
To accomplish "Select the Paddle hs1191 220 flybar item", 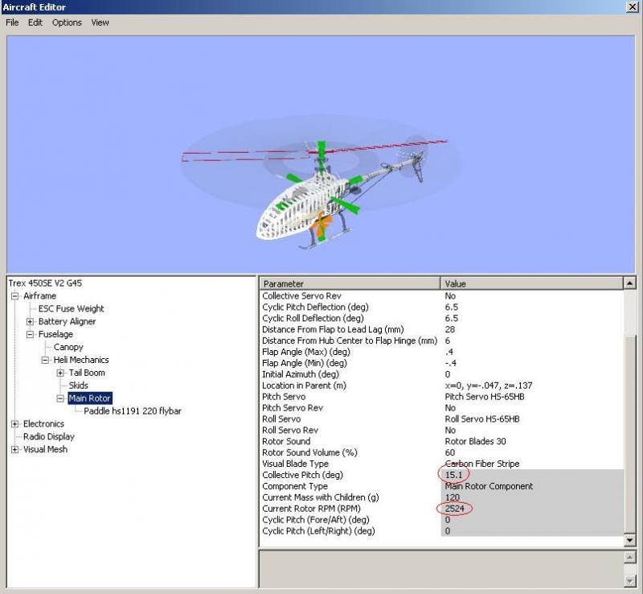I will [133, 411].
